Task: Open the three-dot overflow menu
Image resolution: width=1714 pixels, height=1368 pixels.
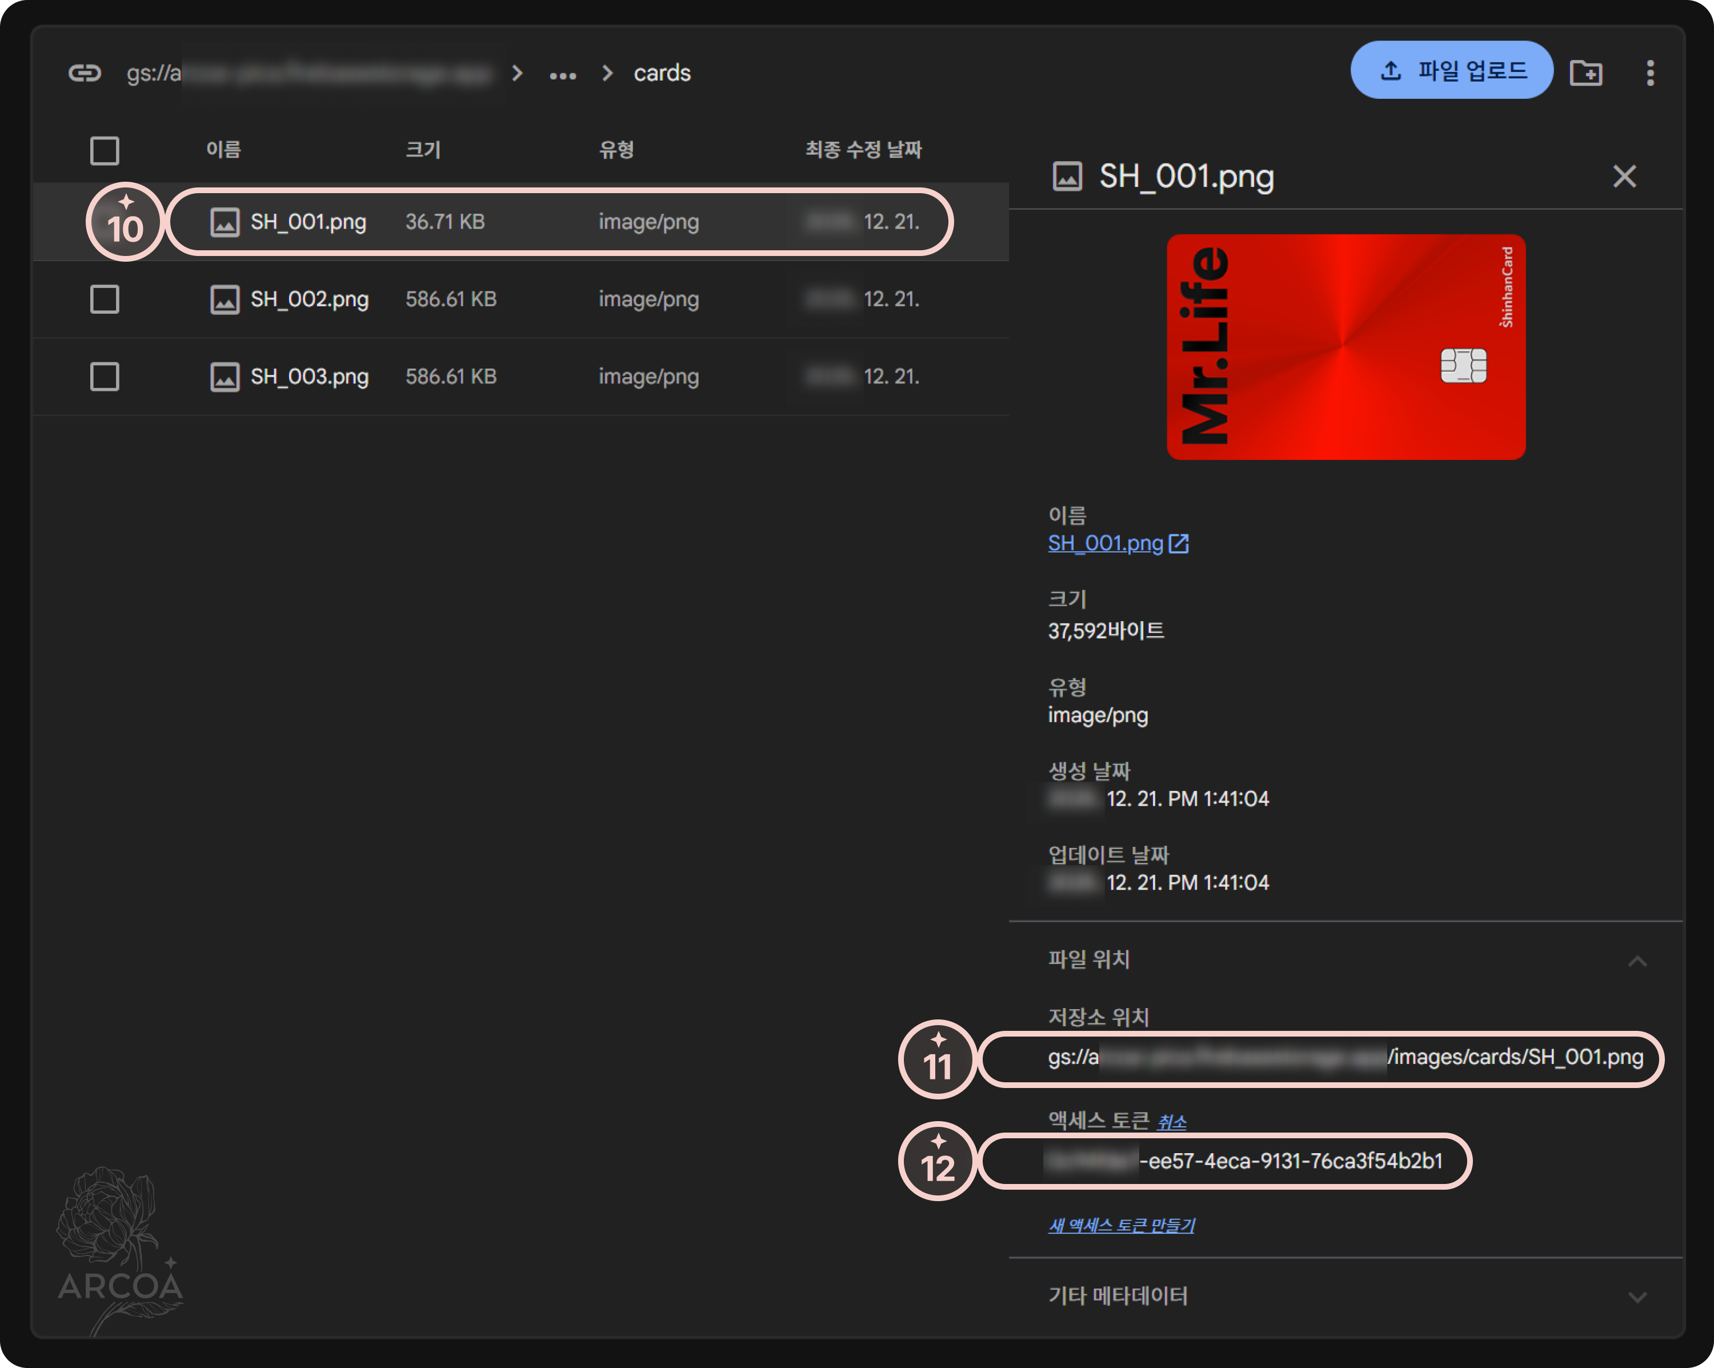Action: coord(1651,73)
